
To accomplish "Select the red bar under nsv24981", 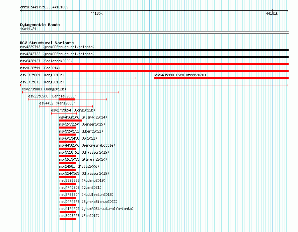I will pyautogui.click(x=67, y=170).
